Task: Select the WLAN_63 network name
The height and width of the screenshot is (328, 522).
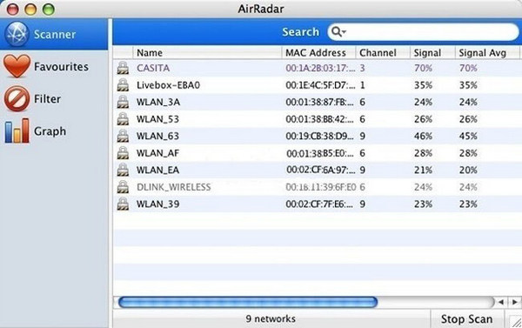Action: (157, 137)
